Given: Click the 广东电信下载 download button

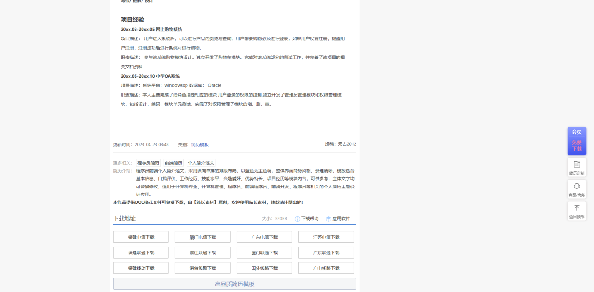Looking at the screenshot, I should [x=264, y=237].
